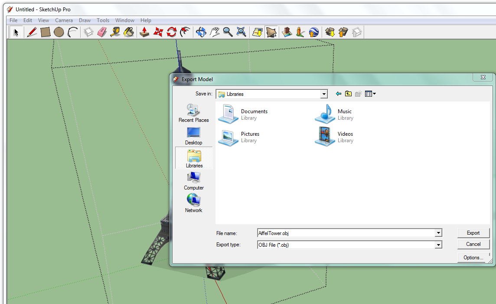Open the Help menu
The height and width of the screenshot is (304, 496).
(146, 20)
